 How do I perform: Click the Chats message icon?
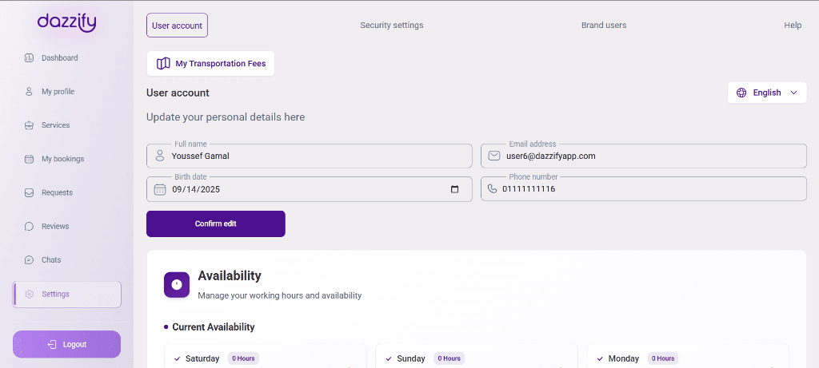coord(30,260)
